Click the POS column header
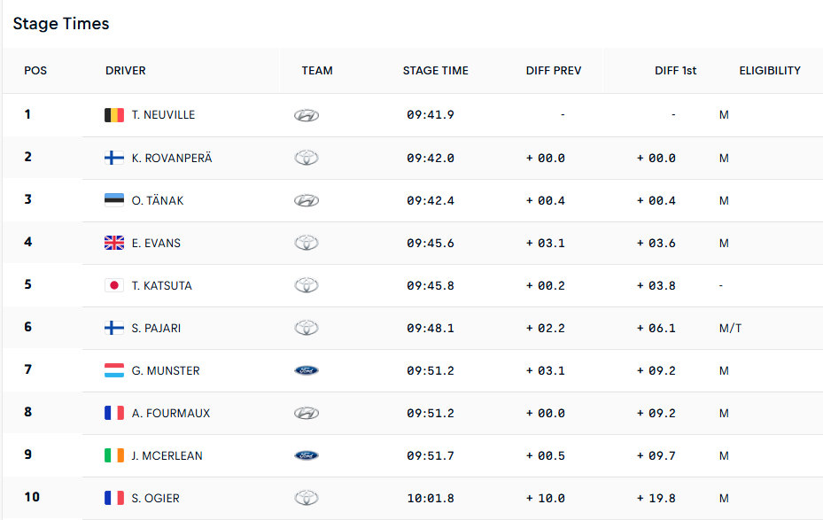823x520 pixels. 35,71
